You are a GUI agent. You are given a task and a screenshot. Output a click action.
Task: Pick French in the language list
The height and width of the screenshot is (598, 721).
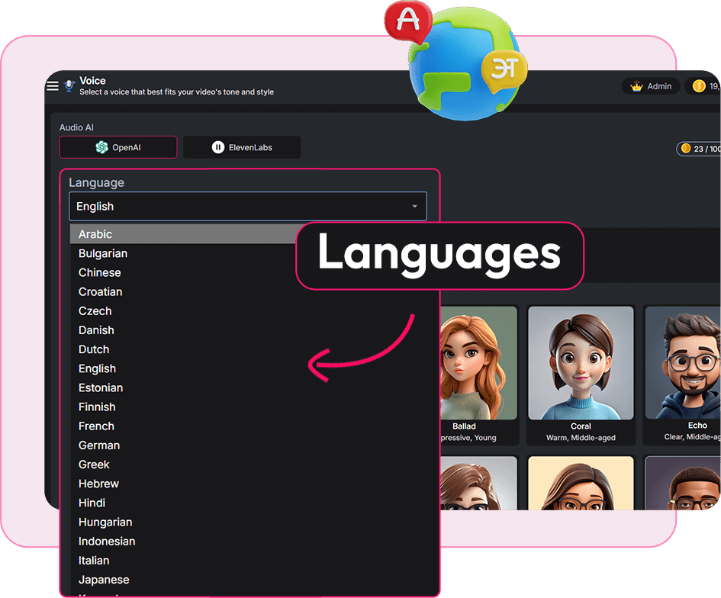click(x=96, y=426)
